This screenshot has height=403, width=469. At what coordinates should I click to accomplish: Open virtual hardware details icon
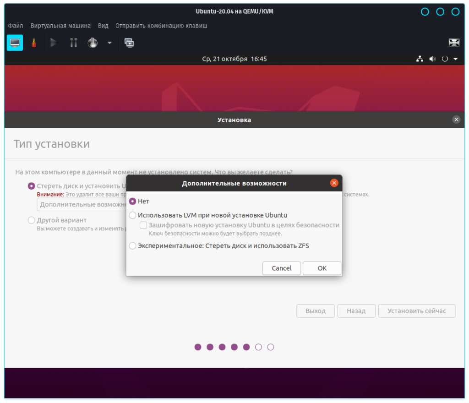click(x=33, y=43)
